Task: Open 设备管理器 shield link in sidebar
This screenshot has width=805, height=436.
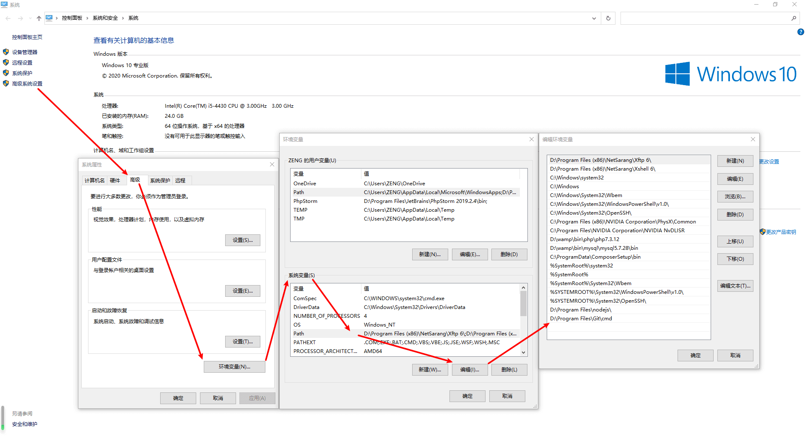Action: click(x=24, y=52)
